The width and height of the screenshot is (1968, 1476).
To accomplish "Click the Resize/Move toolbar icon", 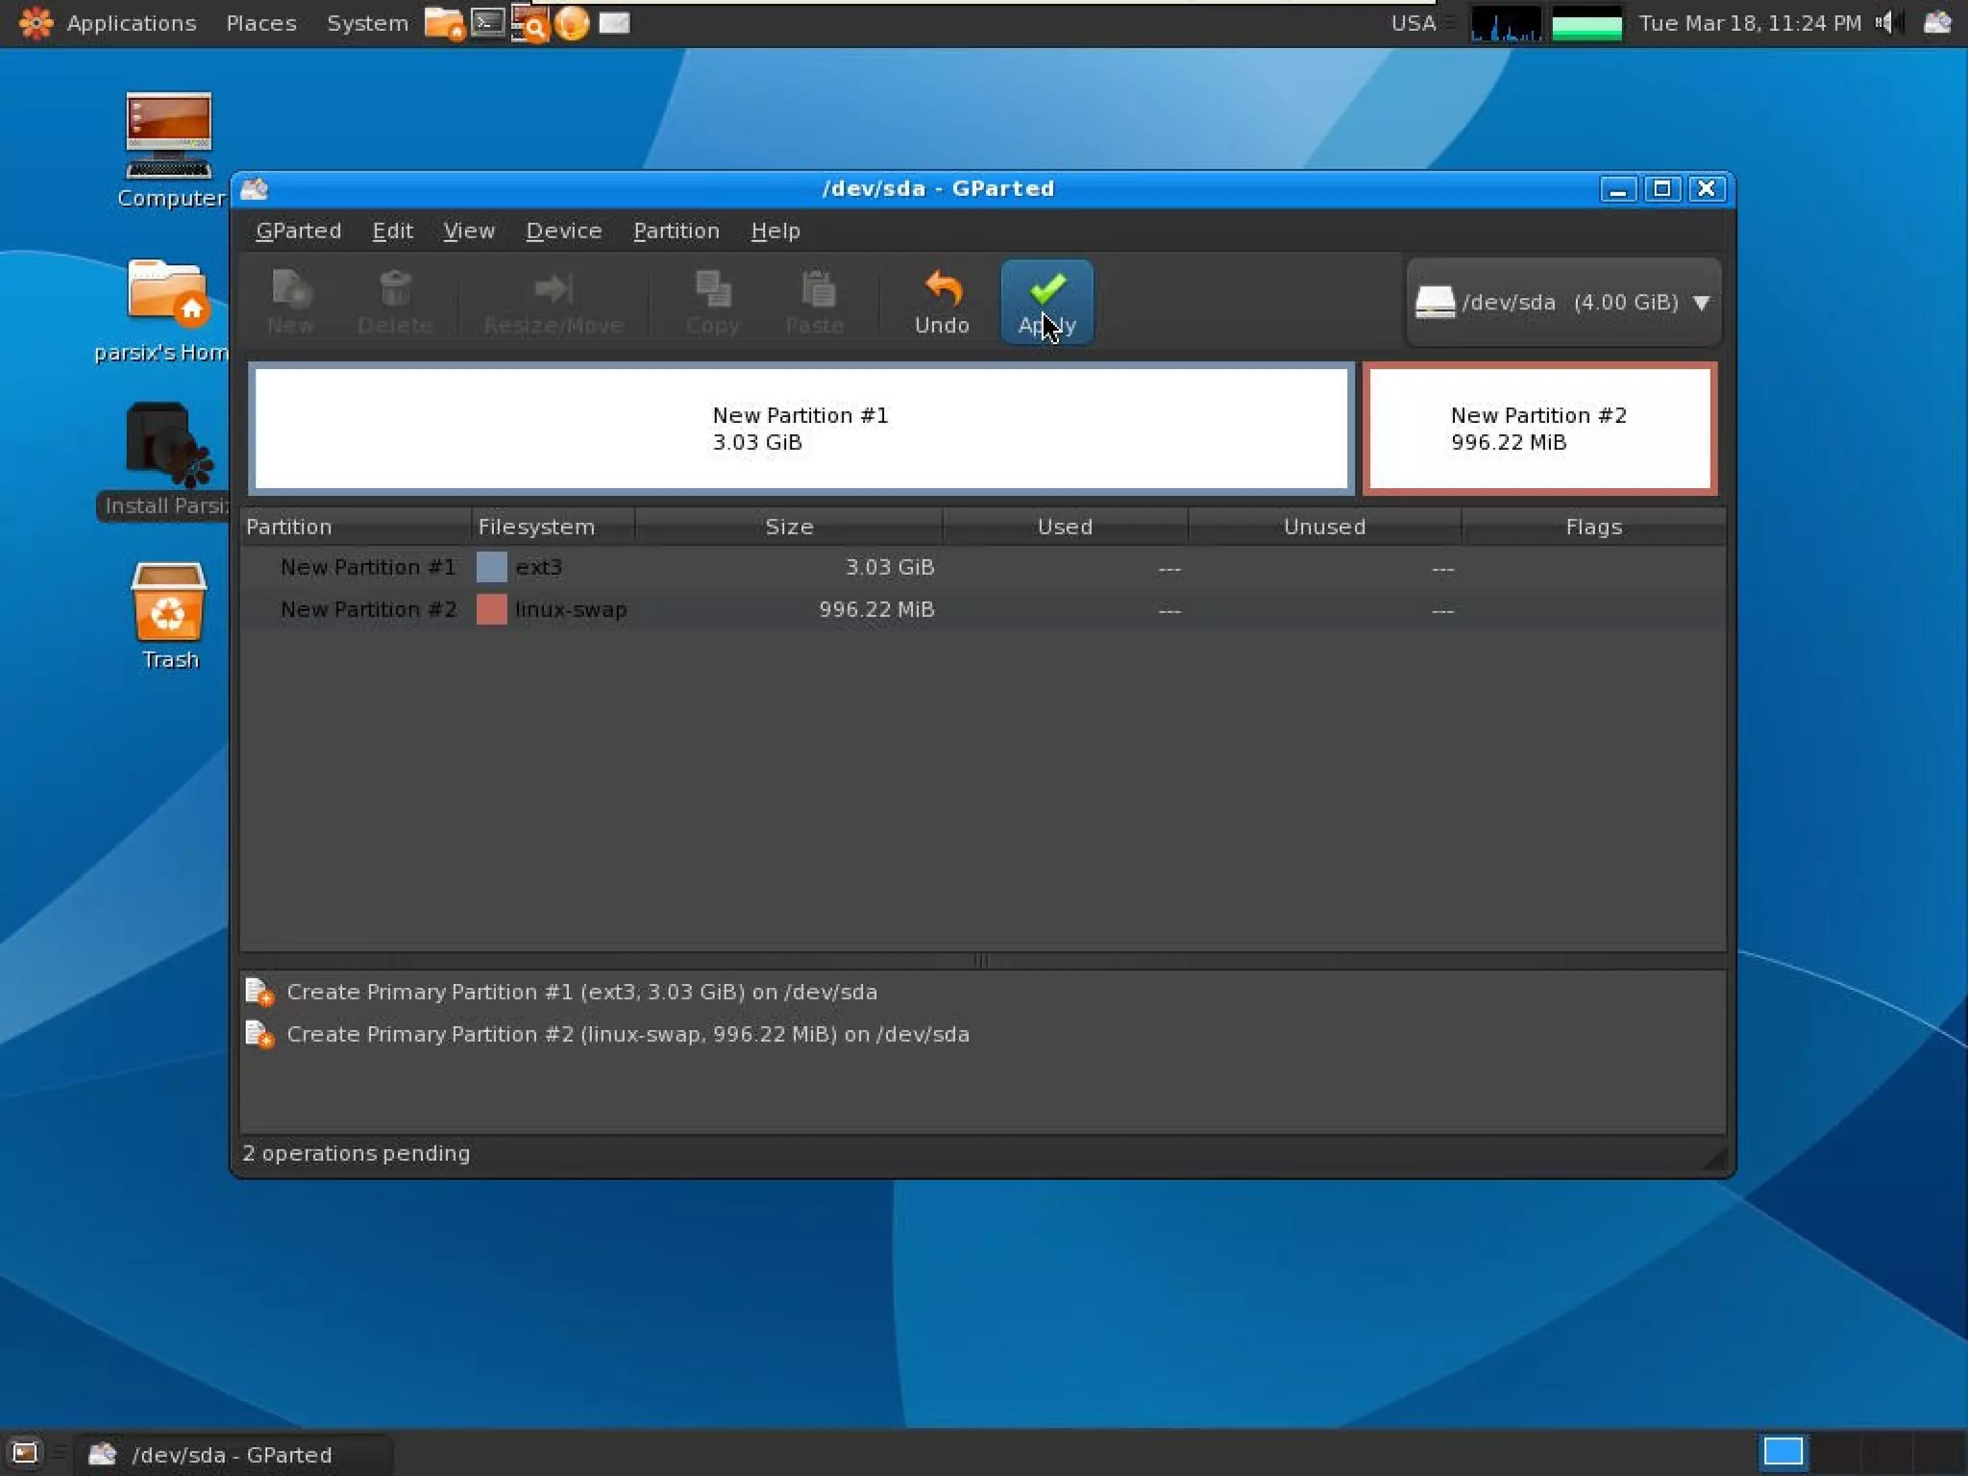I will coord(553,288).
